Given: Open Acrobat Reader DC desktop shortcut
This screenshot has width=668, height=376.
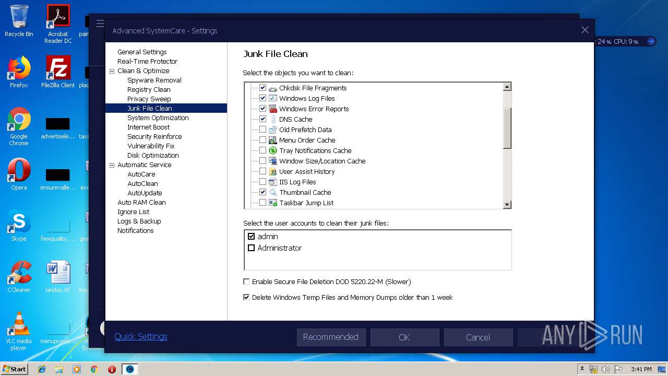Looking at the screenshot, I should click(x=58, y=24).
